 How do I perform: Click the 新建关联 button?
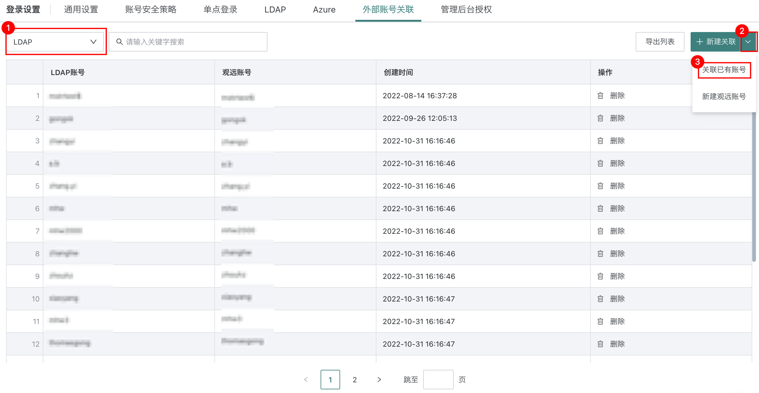(715, 42)
